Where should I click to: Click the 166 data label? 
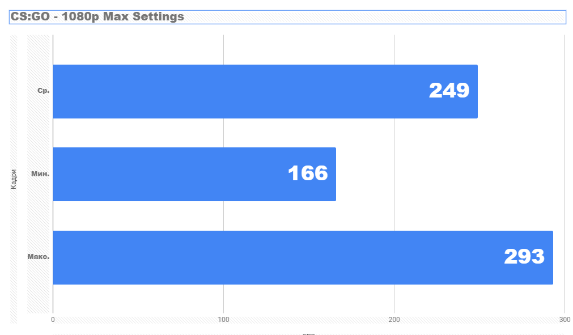point(308,173)
